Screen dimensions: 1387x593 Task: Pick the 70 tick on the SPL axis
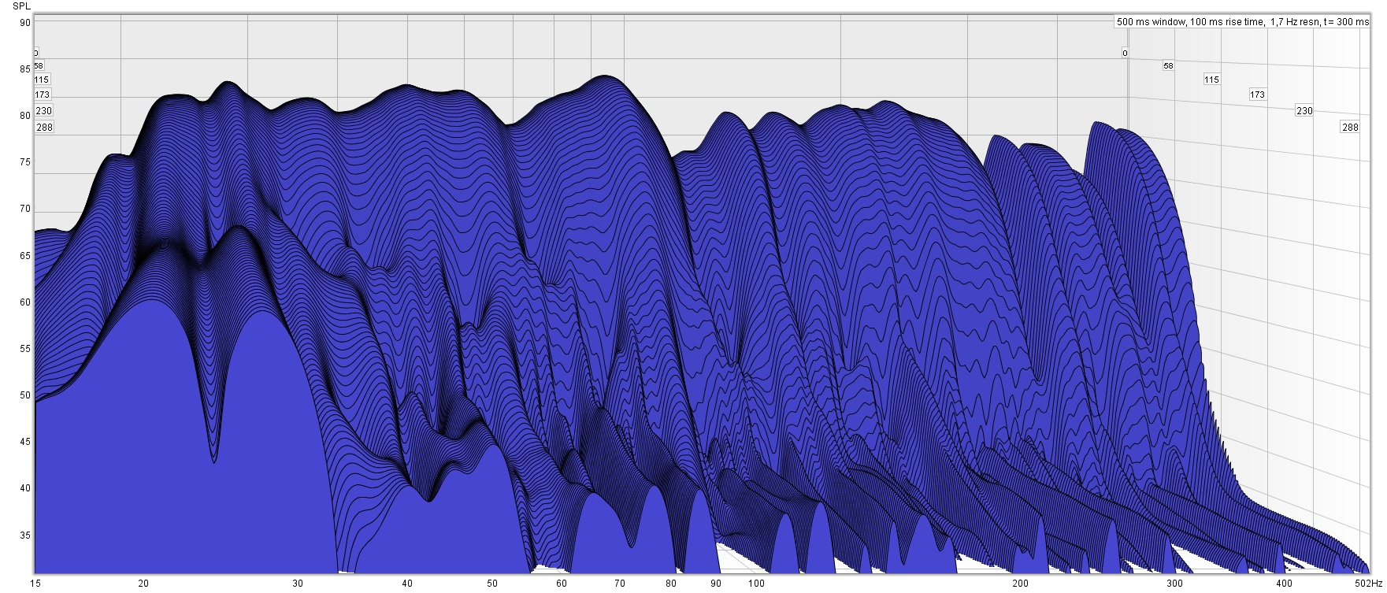tap(25, 209)
